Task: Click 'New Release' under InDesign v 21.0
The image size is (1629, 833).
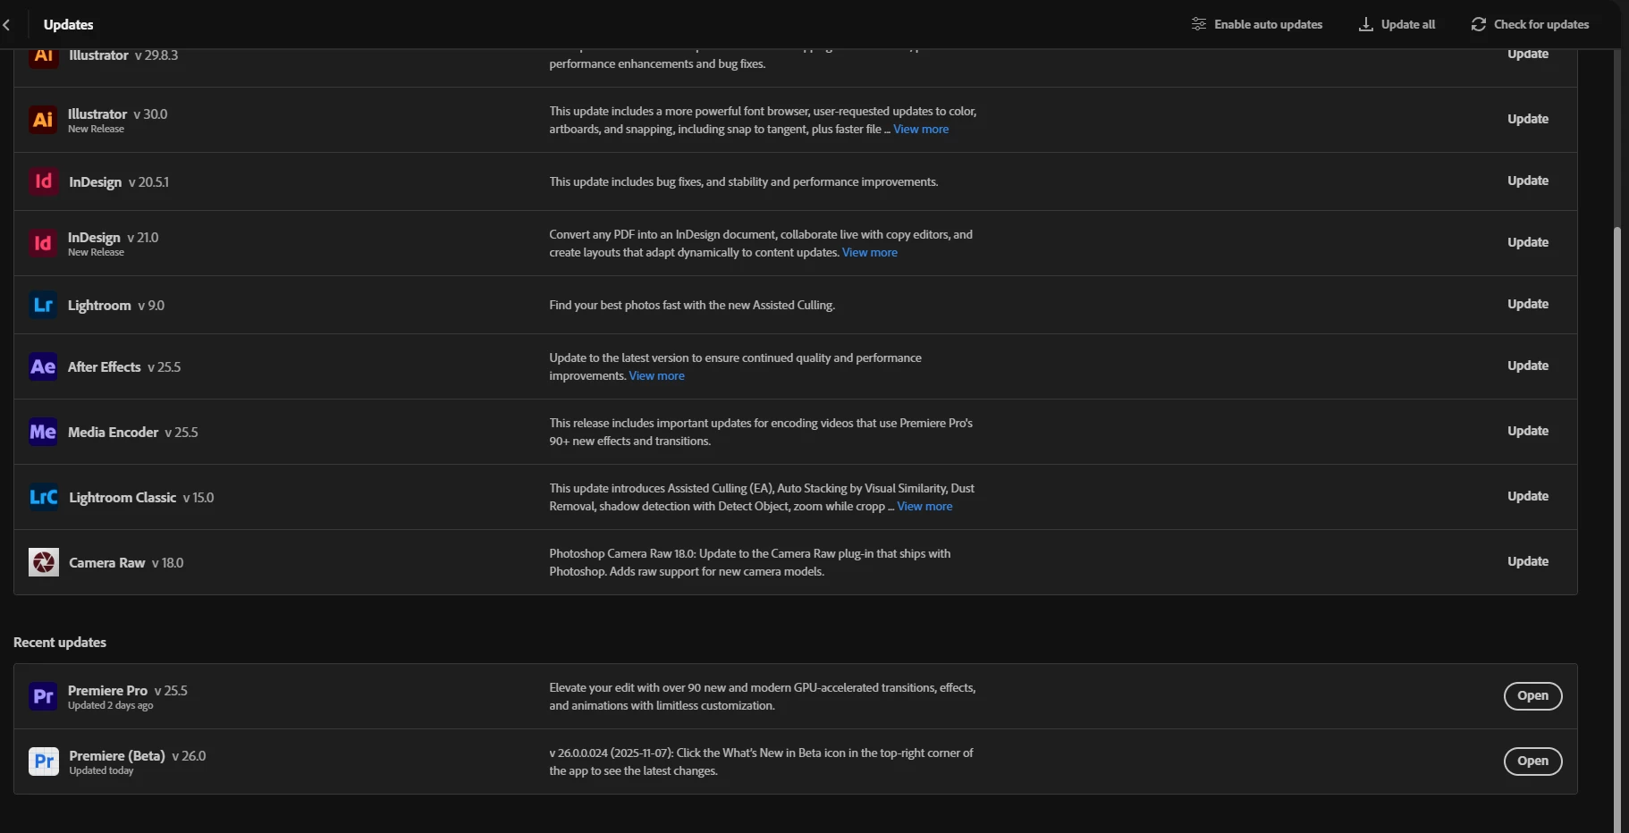Action: point(96,253)
